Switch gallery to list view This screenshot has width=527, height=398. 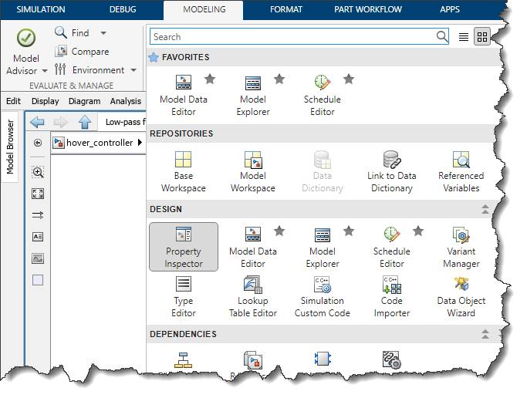pyautogui.click(x=464, y=37)
